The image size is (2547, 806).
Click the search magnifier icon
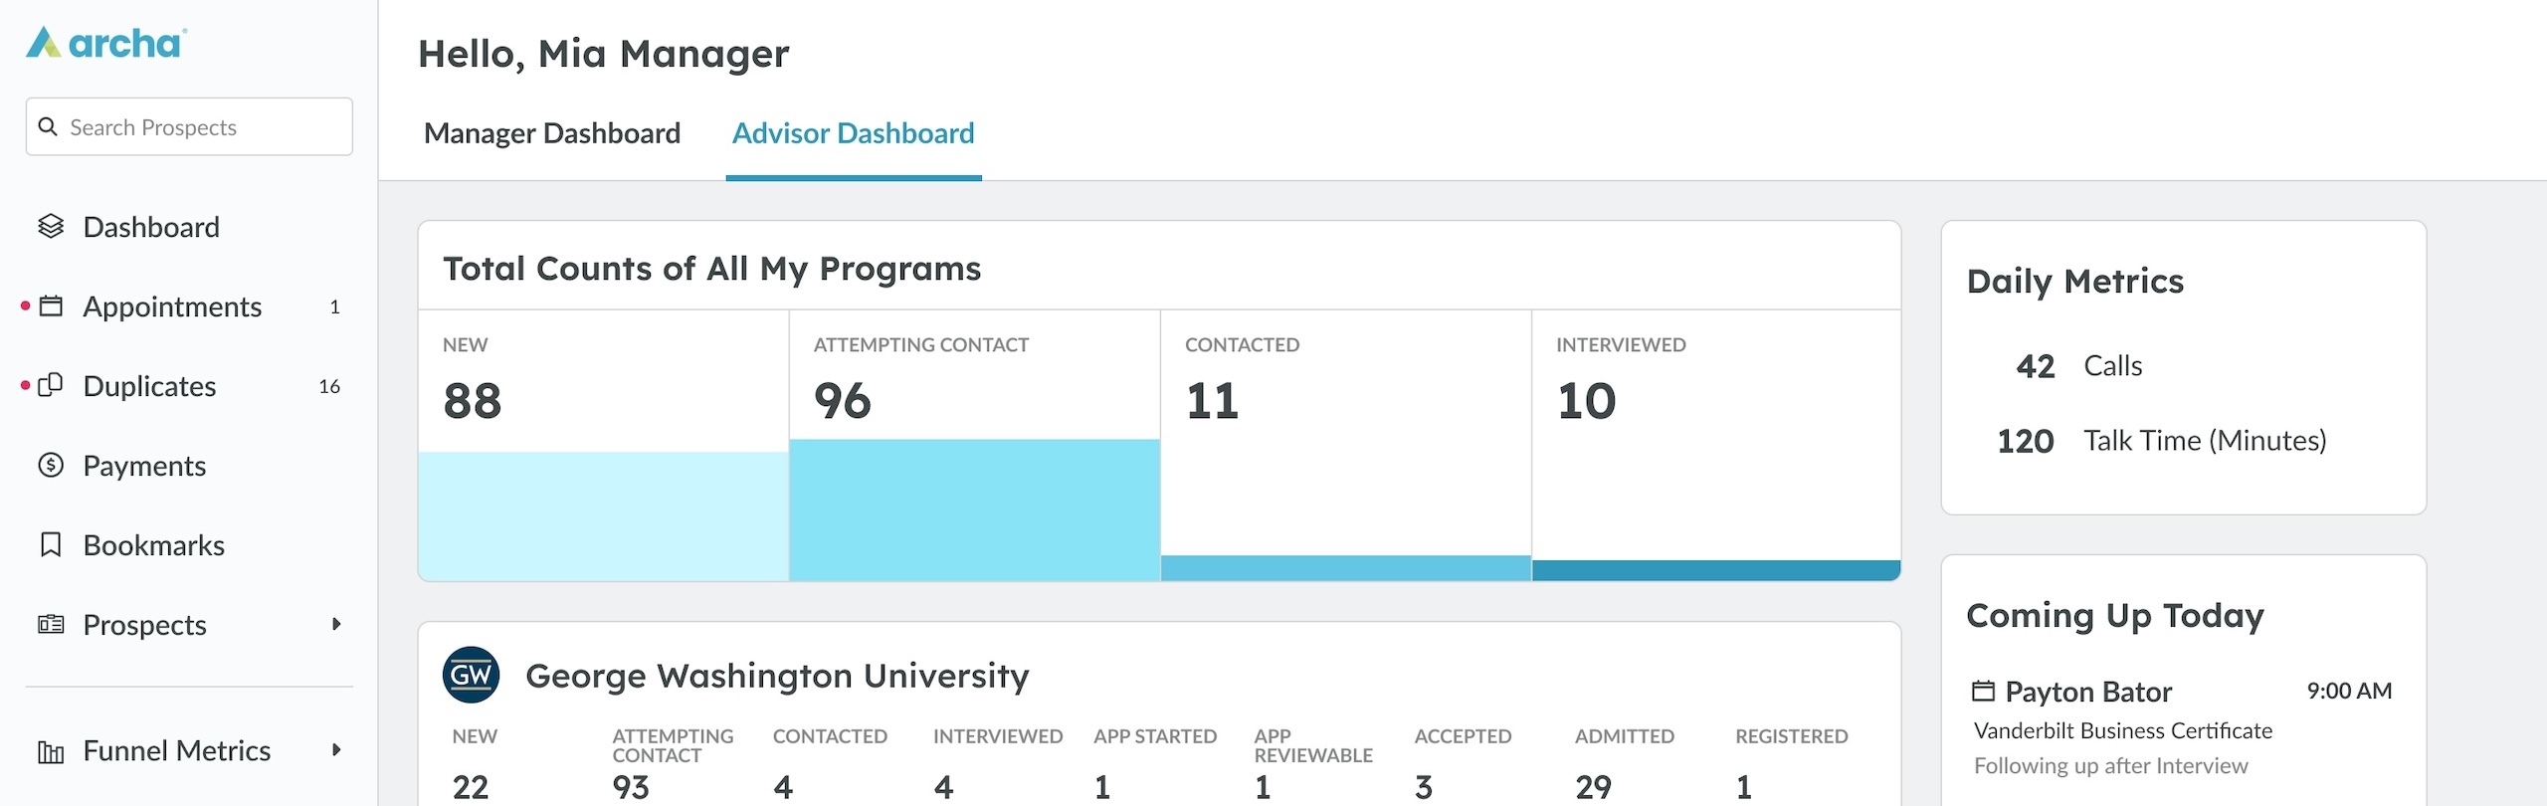48,126
